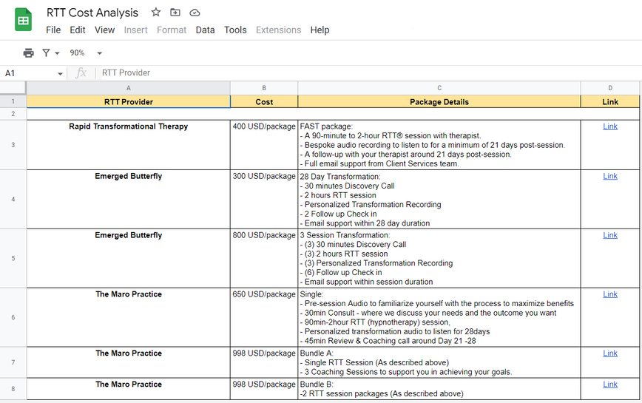The height and width of the screenshot is (403, 642).
Task: Open the Maro Practice Bundle B link
Action: point(609,385)
